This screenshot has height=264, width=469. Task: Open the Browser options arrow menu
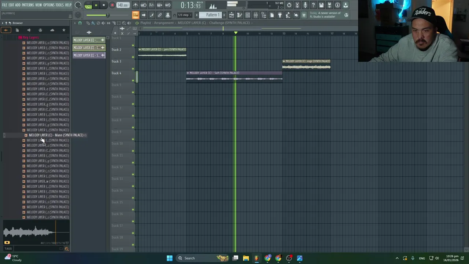pyautogui.click(x=3, y=23)
